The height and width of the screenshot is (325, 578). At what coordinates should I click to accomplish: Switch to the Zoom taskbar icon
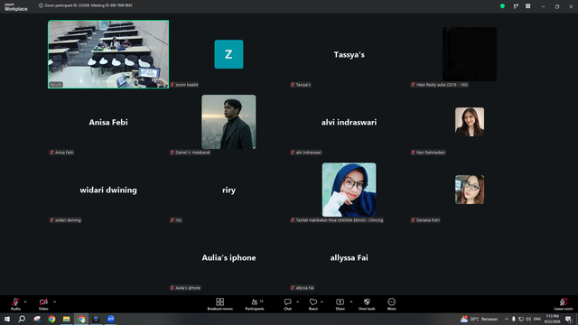(x=111, y=319)
